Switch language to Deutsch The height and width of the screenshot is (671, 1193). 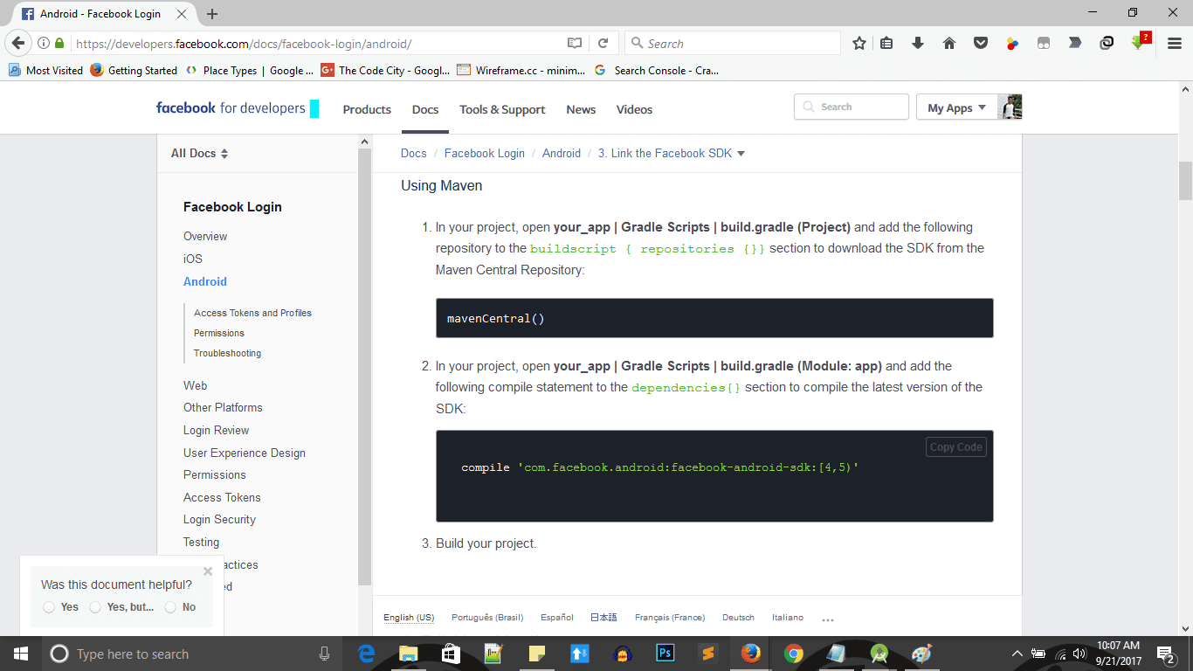(738, 618)
